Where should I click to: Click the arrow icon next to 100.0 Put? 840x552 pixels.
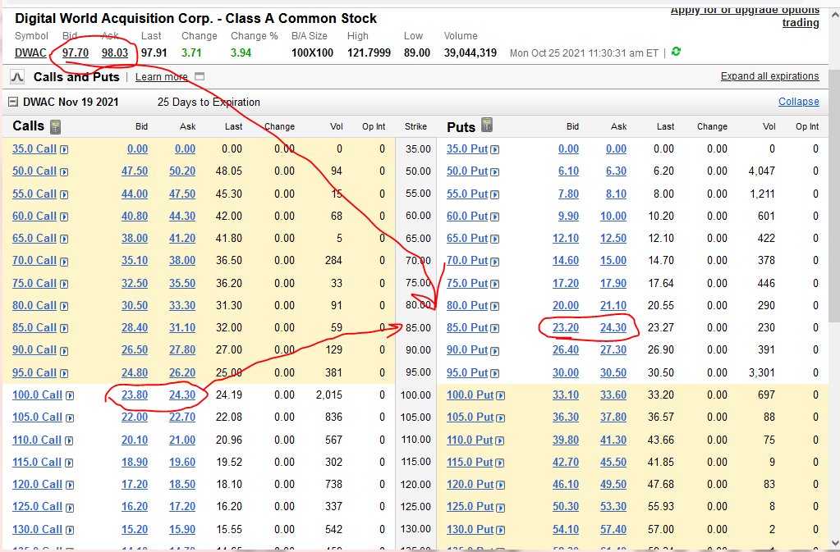point(500,396)
